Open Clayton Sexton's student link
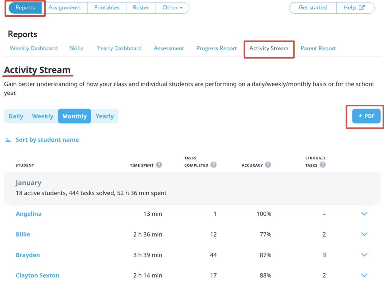384x281 pixels. coord(38,276)
